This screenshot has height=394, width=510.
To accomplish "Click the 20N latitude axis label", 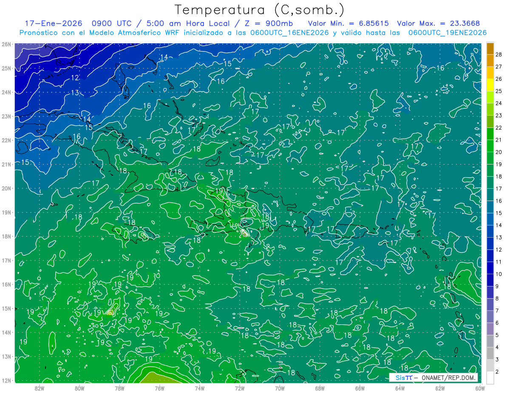I will click(x=6, y=188).
